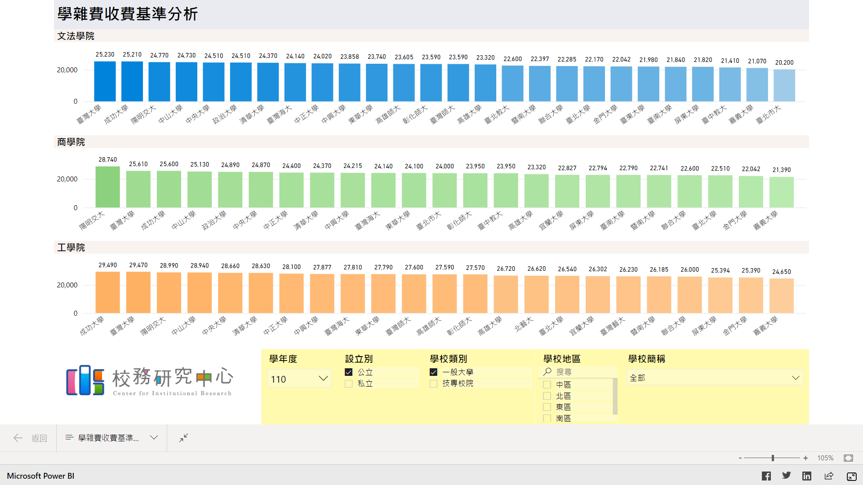This screenshot has width=863, height=485.
Task: Select 中山大學 bar in 商學院 chart
Action: click(x=200, y=190)
